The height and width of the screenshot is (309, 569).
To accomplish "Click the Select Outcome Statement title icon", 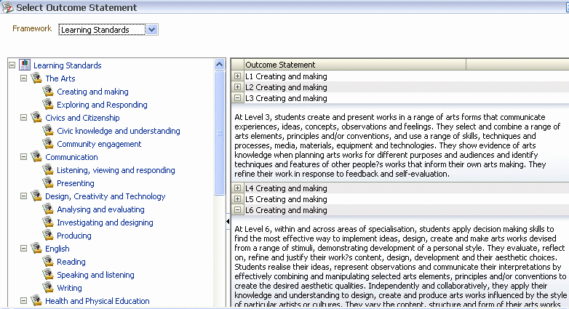I will pos(7,7).
